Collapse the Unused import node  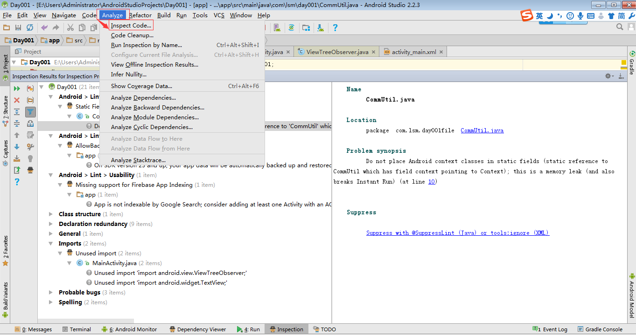[x=60, y=253]
